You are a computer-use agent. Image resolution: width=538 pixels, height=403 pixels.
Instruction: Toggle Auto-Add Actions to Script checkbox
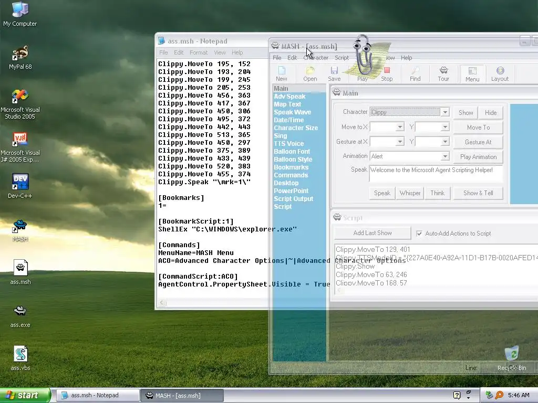(x=419, y=234)
